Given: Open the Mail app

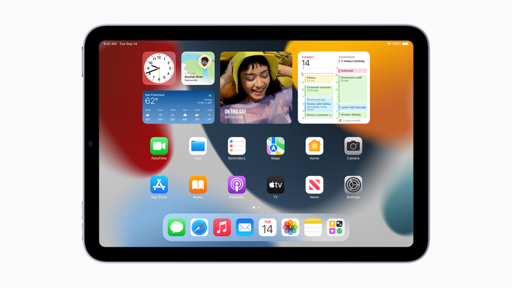Looking at the screenshot, I should click(x=245, y=227).
